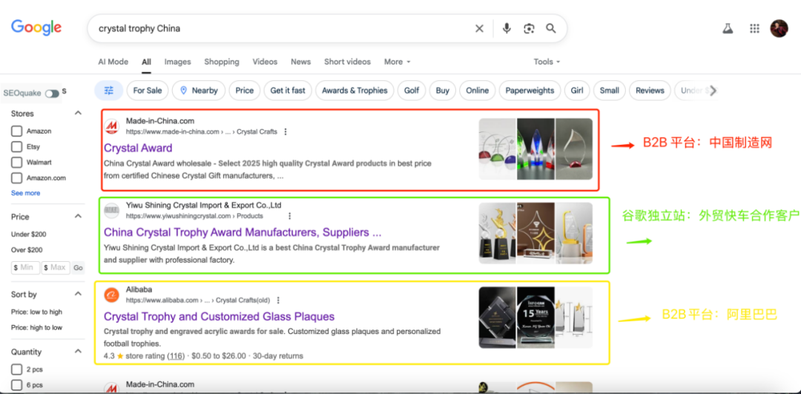Focus the Min price input field
The height and width of the screenshot is (394, 801).
coord(25,268)
